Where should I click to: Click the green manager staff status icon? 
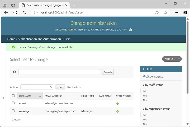(x=117, y=111)
